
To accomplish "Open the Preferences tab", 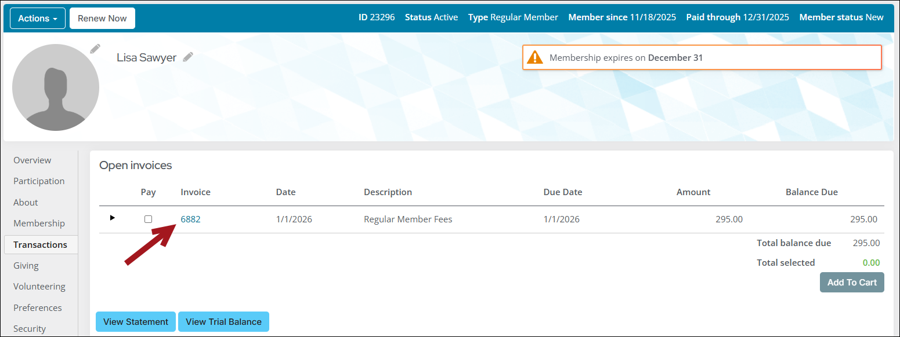I will click(x=38, y=308).
